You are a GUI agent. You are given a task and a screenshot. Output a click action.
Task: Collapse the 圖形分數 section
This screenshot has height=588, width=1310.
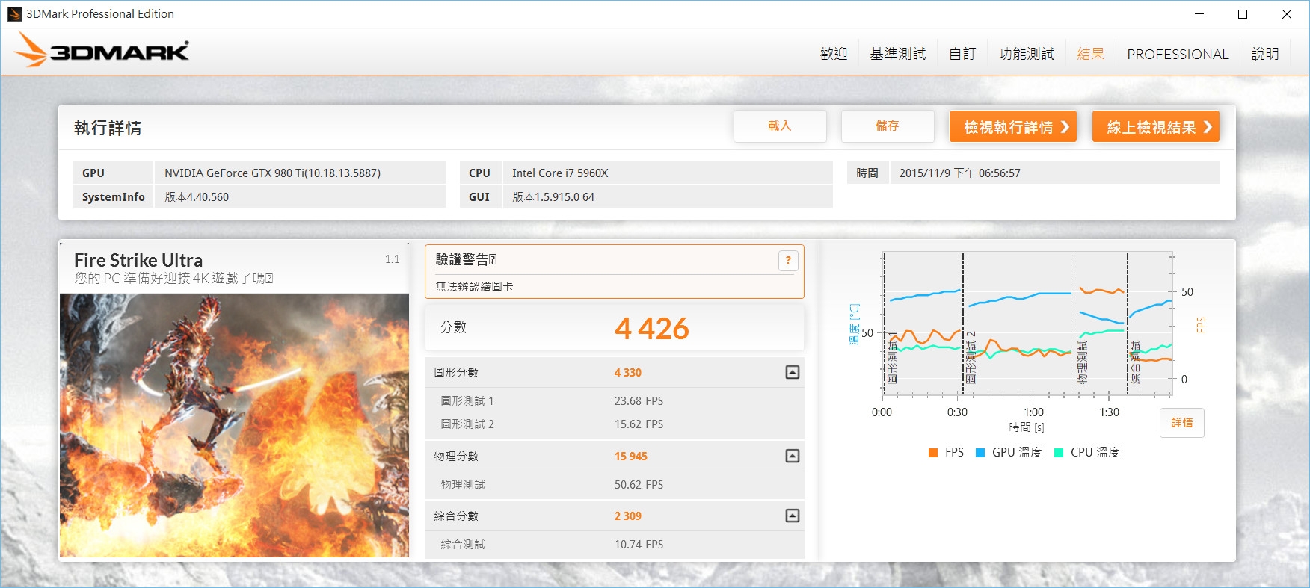click(793, 372)
